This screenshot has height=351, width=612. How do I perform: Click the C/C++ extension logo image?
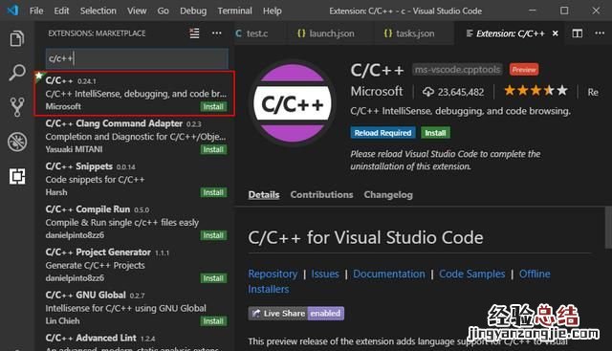[293, 103]
